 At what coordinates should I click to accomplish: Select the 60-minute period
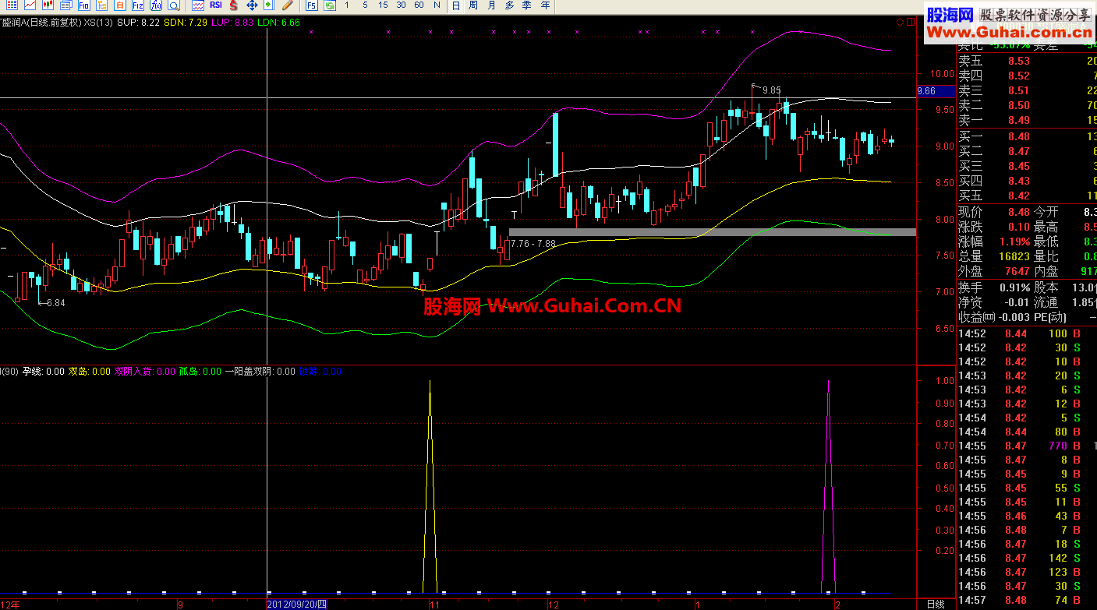[419, 5]
